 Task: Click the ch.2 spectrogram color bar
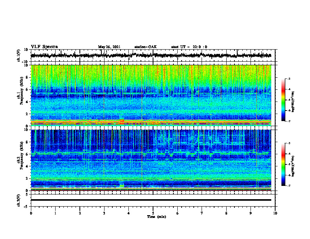coord(283,164)
